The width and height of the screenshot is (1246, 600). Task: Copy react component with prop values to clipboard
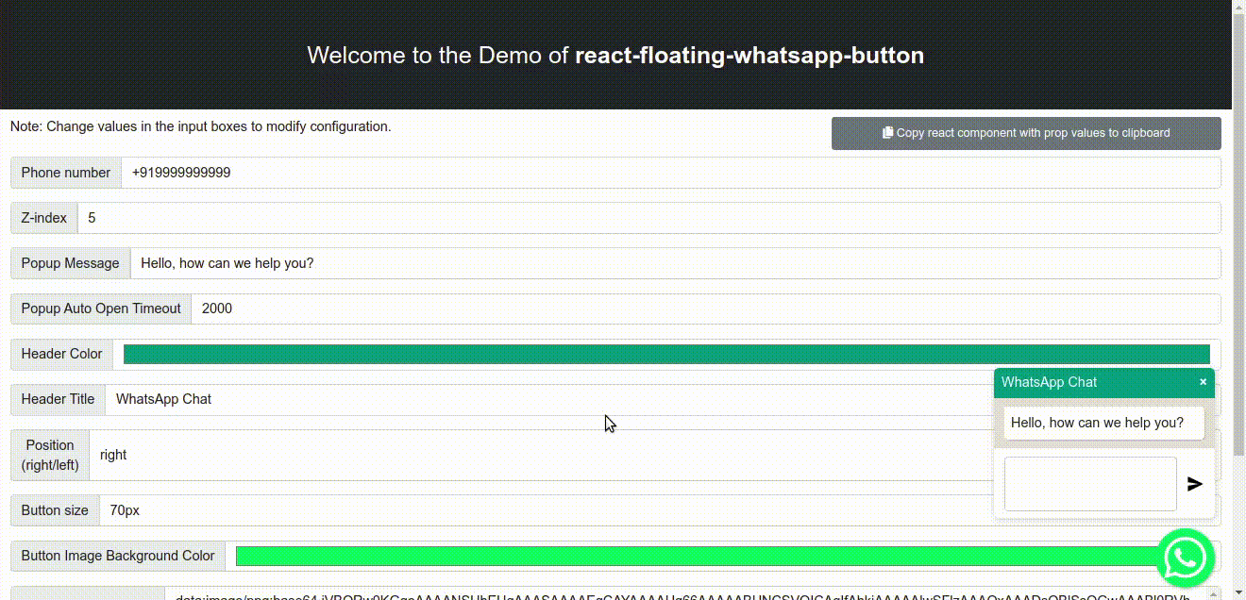click(x=1026, y=133)
